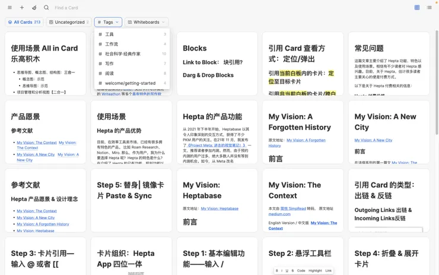
Task: Collapse the Tags dropdown
Action: click(108, 22)
